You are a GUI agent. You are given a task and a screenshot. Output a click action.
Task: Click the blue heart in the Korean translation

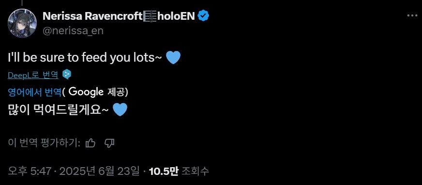(120, 110)
